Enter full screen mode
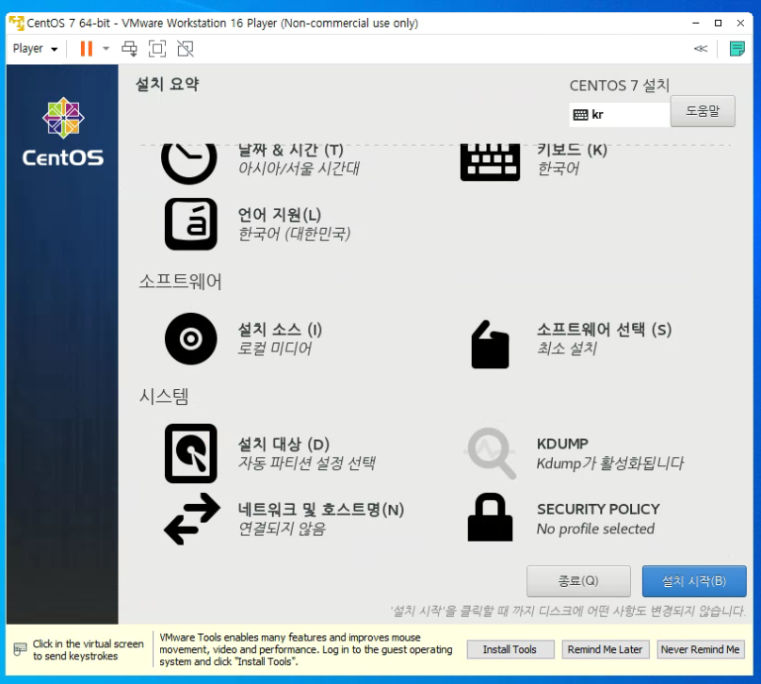 pos(156,49)
